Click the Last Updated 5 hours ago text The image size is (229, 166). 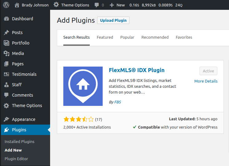[193, 119]
